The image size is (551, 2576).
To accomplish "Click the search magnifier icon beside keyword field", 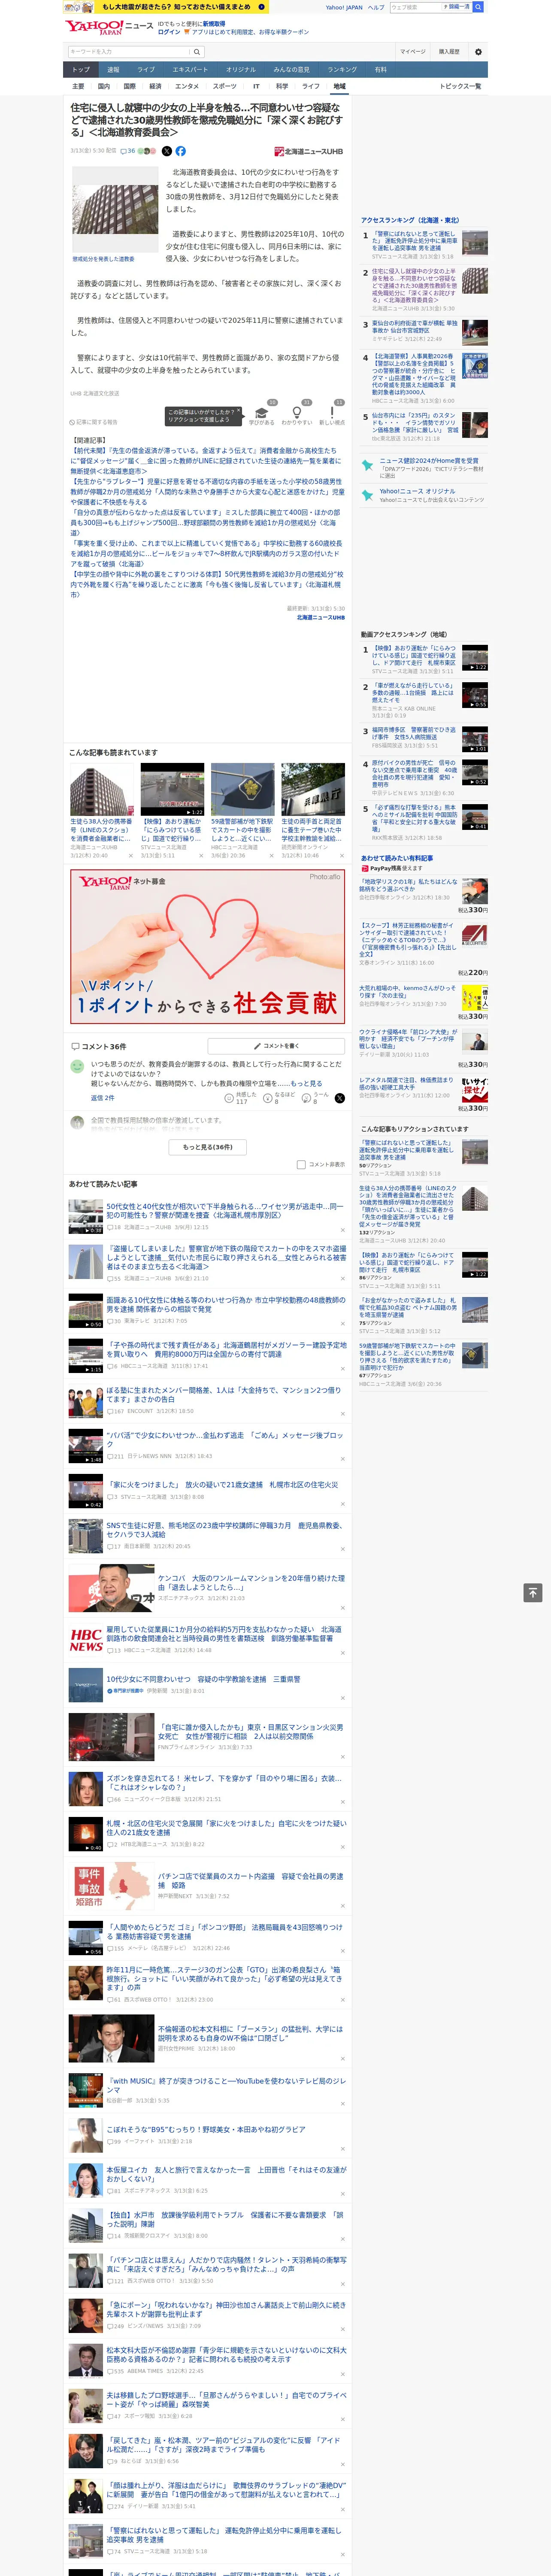I will point(197,51).
